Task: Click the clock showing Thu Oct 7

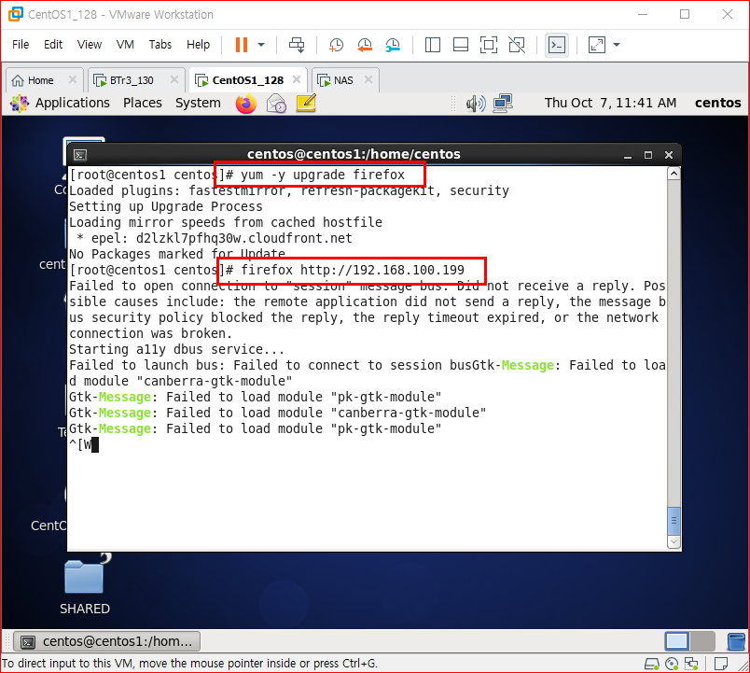Action: [x=610, y=103]
